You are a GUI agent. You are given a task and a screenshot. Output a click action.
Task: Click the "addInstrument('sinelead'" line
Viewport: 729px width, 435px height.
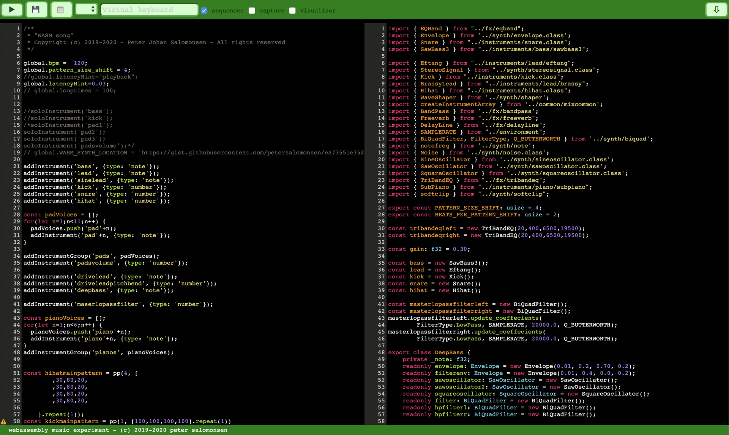[x=98, y=180]
